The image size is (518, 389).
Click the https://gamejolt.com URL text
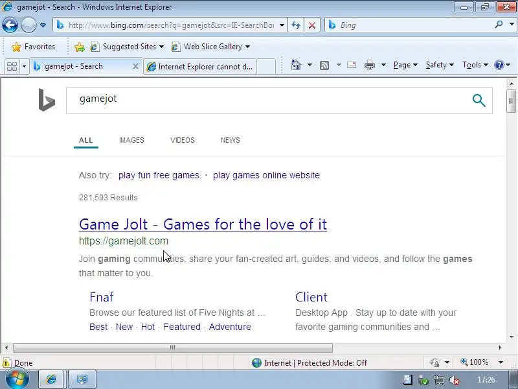[124, 241]
